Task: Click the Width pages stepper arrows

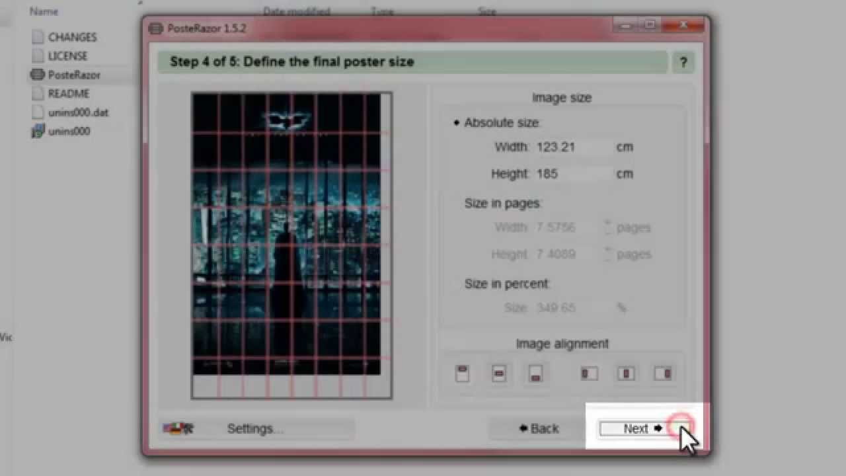Action: [607, 227]
